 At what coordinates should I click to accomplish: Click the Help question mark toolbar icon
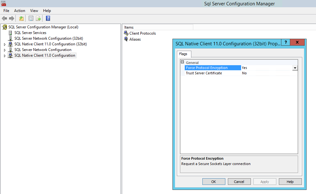tap(48, 18)
